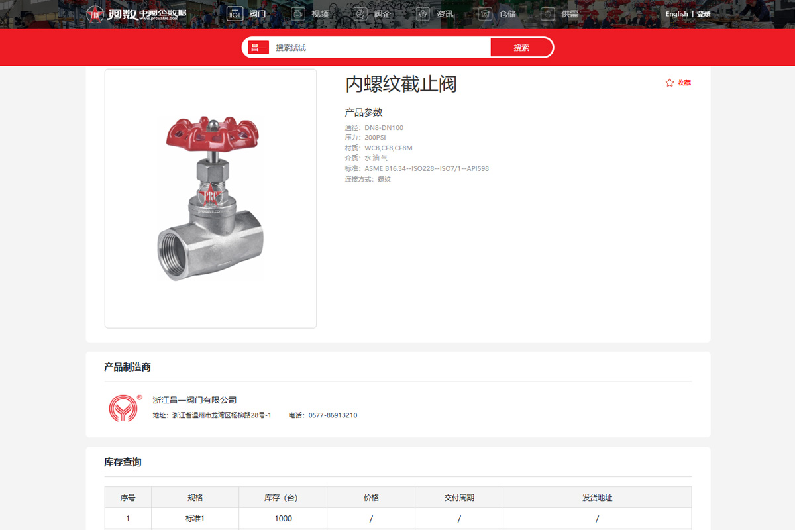Click the 资讯 news icon
Screen dimensions: 795x530
[x=423, y=14]
